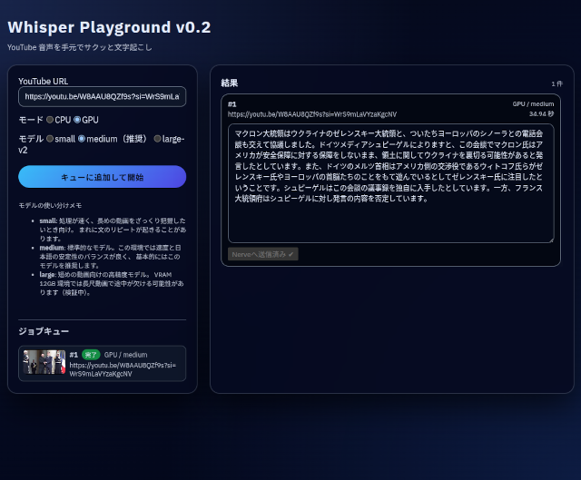Click the 結果 panel heading

[x=230, y=83]
